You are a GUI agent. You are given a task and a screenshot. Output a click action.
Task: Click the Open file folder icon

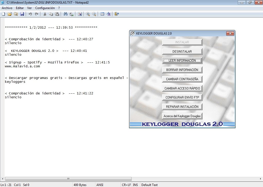pos(10,14)
